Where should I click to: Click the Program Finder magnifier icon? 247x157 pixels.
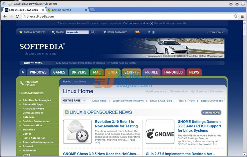pos(21,83)
